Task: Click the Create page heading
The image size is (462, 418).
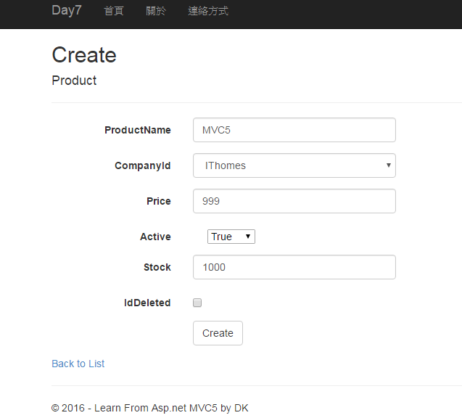Action: point(84,55)
